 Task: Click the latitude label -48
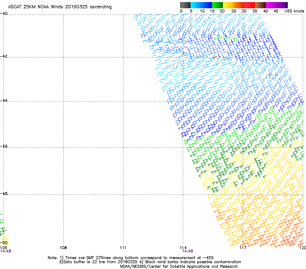4,193
